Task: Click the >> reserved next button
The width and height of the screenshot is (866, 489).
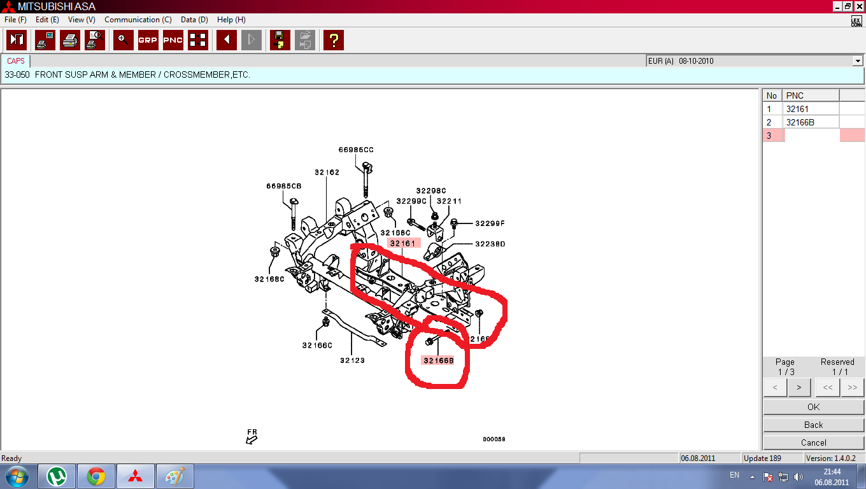Action: coord(852,387)
